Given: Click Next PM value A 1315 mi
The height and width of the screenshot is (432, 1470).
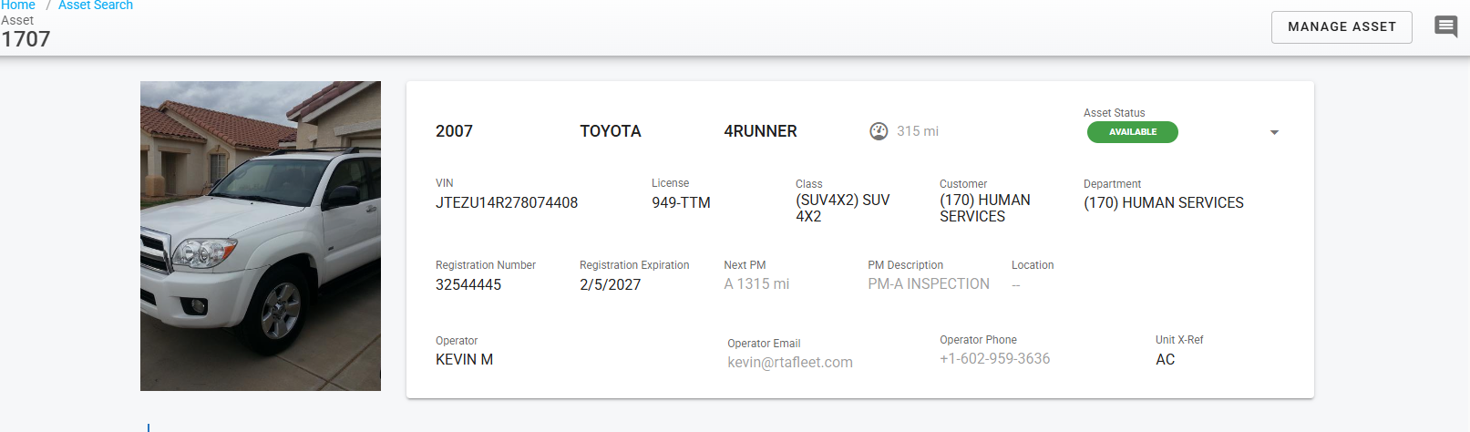Looking at the screenshot, I should pos(756,283).
